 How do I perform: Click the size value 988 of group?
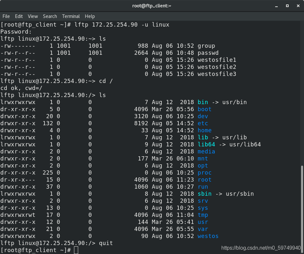point(143,46)
